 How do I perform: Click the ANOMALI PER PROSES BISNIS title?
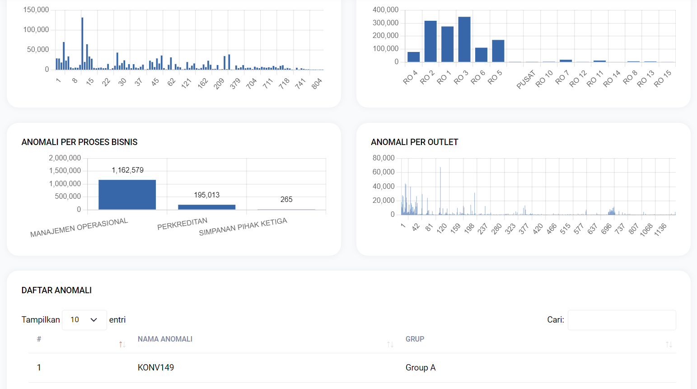[x=80, y=142]
